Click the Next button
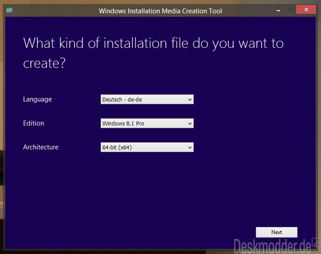Viewport: 321px width, 254px height. click(x=277, y=232)
